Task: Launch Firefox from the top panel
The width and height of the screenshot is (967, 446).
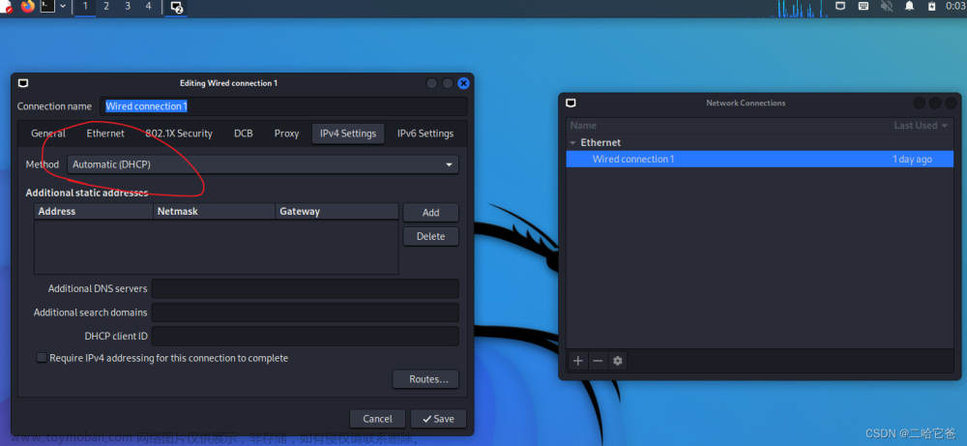Action: [x=28, y=7]
